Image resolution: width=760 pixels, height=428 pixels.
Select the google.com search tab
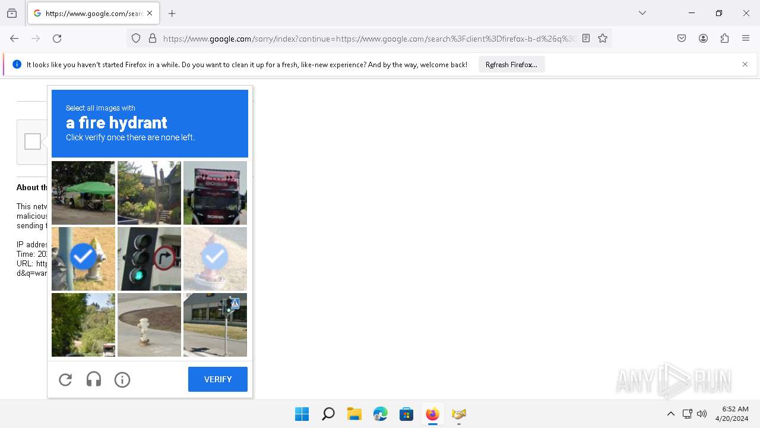pos(93,13)
